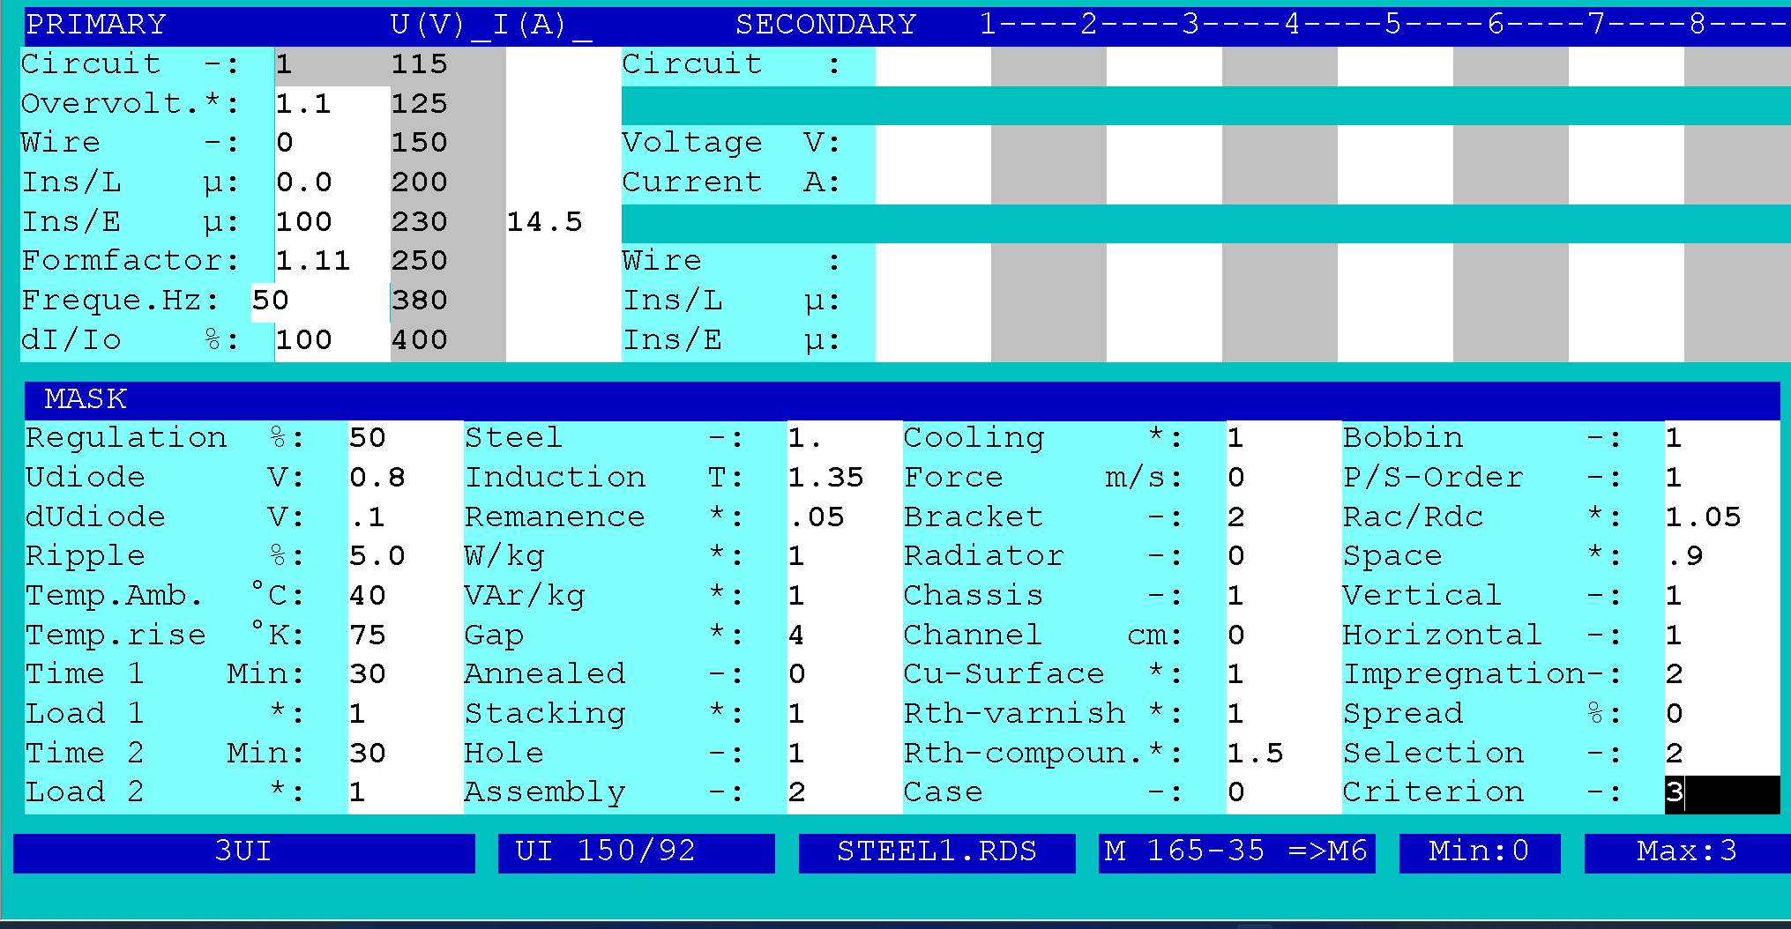The width and height of the screenshot is (1791, 929).
Task: Click the Radiator value 0
Action: click(1284, 557)
